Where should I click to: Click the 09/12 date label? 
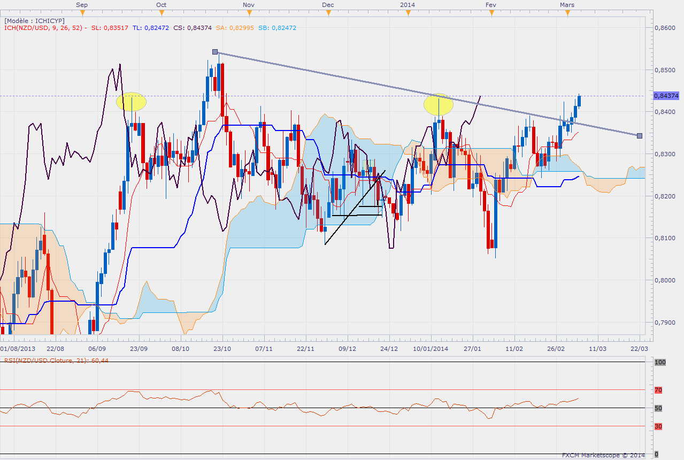pos(347,348)
